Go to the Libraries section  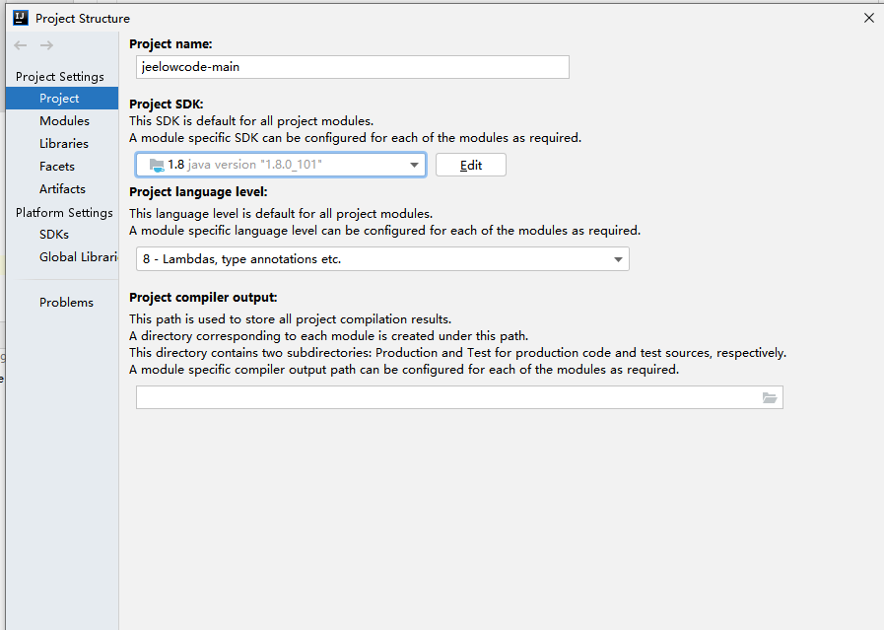(64, 144)
